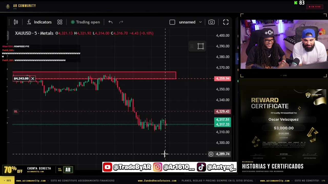Click the redo arrow in the chart toolbar
328x184 pixels.
pos(121,22)
